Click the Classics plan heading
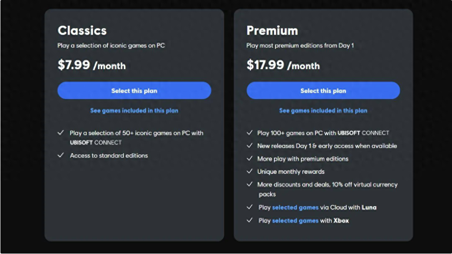The width and height of the screenshot is (452, 254). pyautogui.click(x=82, y=30)
